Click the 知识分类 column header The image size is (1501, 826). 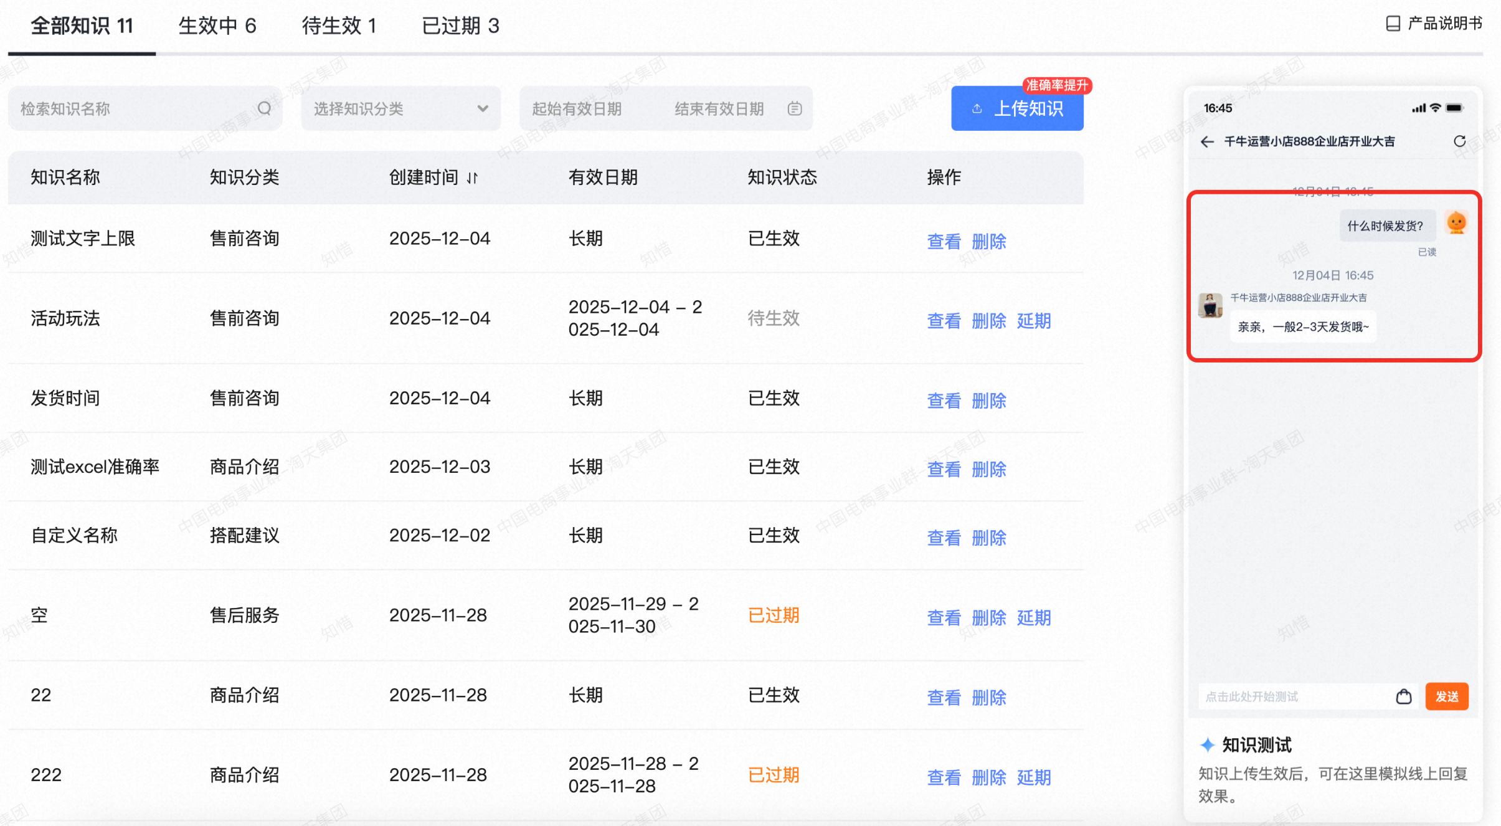[x=244, y=178]
